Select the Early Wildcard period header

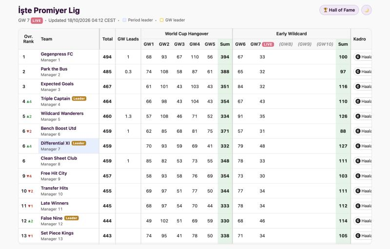point(292,34)
